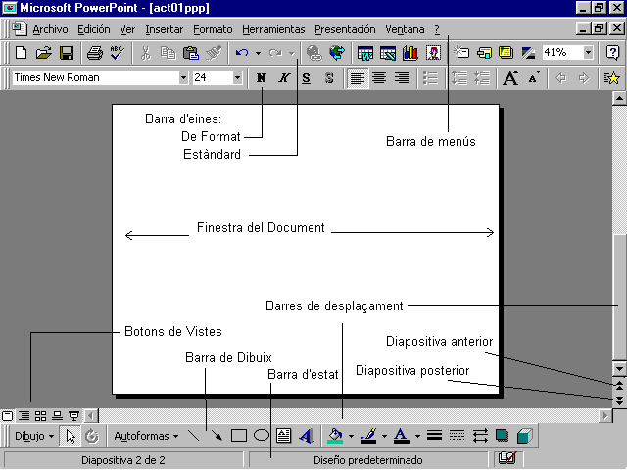This screenshot has width=627, height=470.
Task: Open the Autoformas button
Action: tap(146, 436)
